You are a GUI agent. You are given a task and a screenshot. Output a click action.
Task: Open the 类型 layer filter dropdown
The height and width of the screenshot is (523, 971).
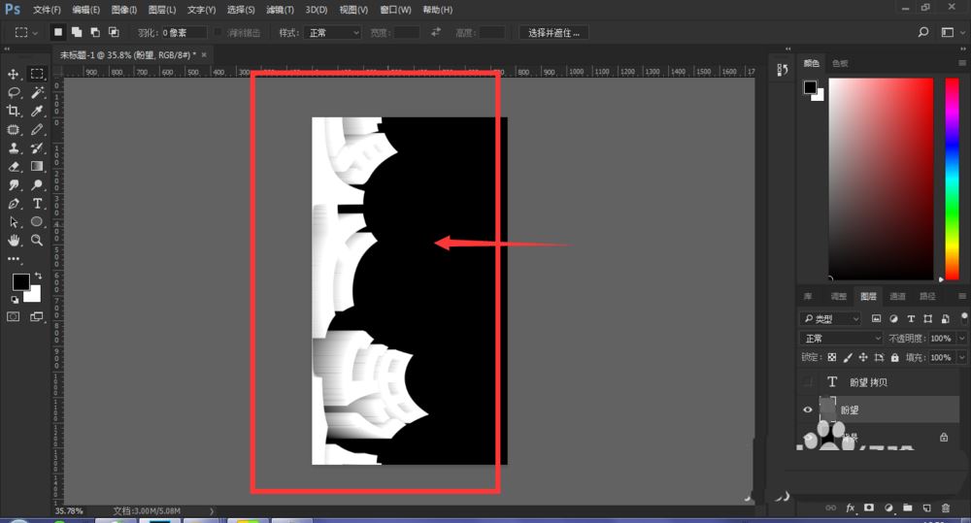[x=830, y=319]
